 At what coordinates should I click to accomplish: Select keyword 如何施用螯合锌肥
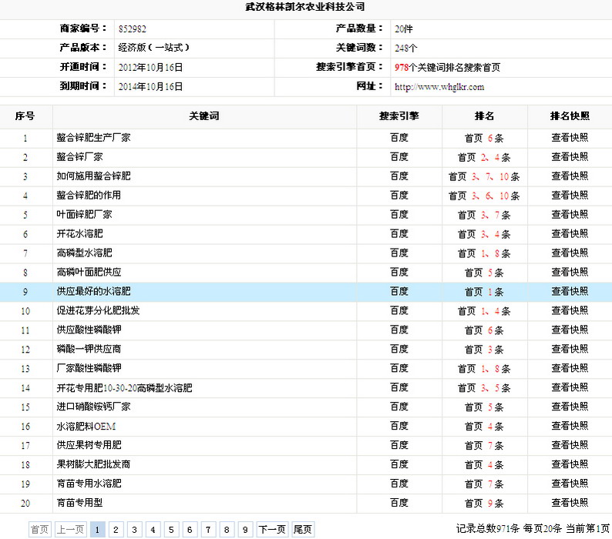93,176
